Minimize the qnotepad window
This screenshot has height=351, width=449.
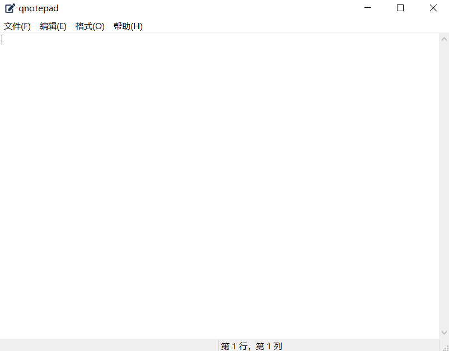tap(368, 8)
